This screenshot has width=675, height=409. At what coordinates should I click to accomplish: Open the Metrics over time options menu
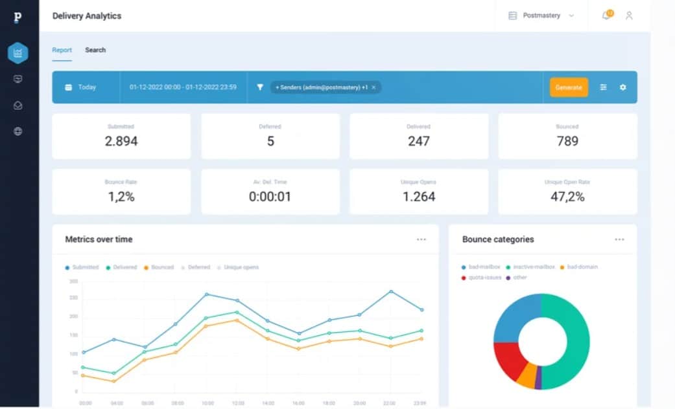coord(421,239)
